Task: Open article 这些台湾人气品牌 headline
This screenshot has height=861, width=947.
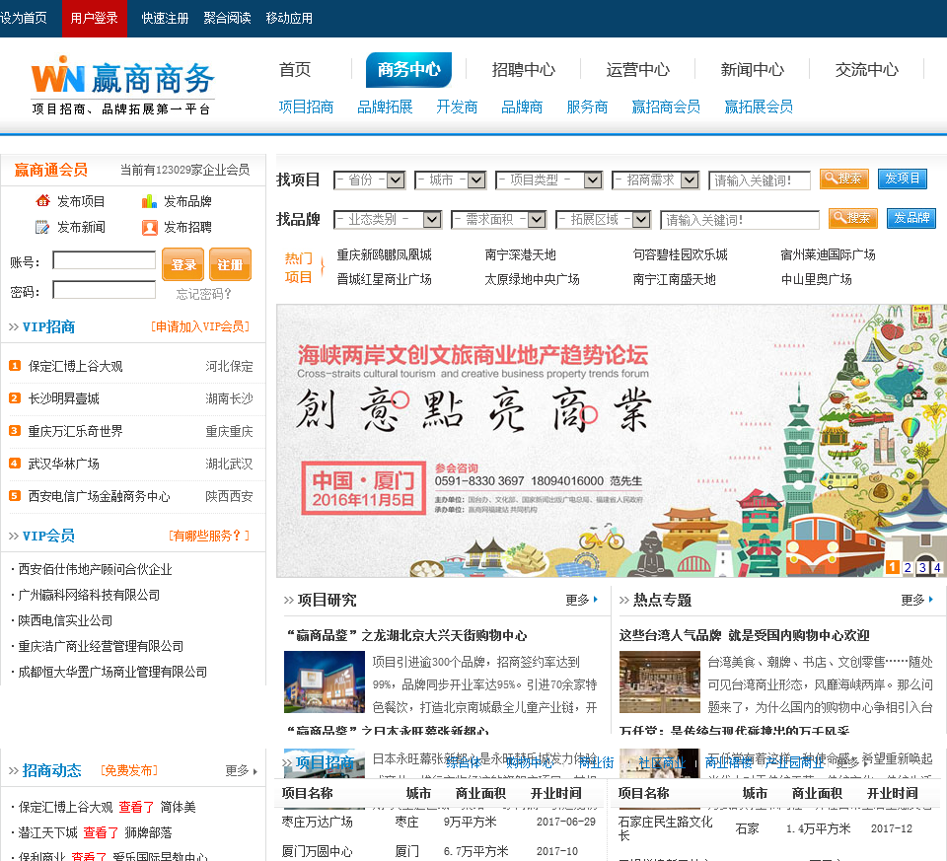Action: click(x=744, y=635)
